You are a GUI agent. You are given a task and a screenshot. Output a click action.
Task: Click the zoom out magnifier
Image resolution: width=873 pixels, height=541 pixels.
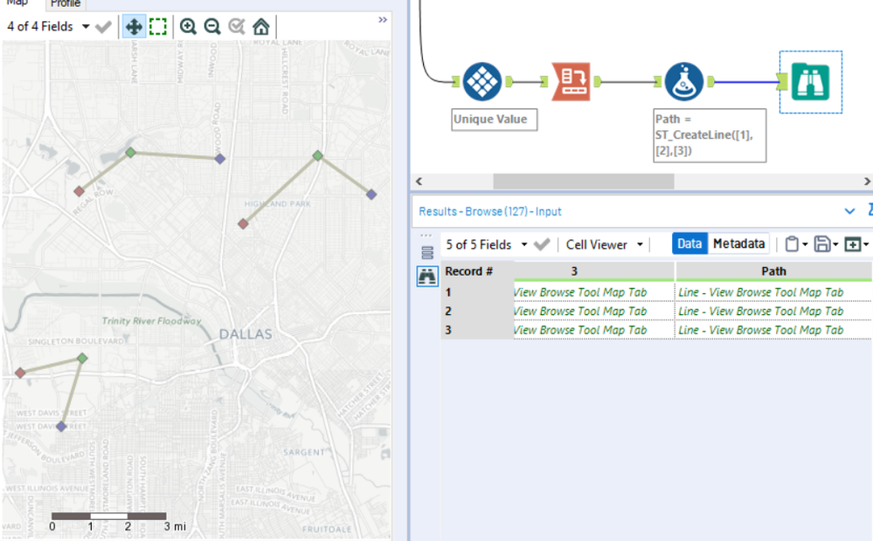(x=212, y=26)
